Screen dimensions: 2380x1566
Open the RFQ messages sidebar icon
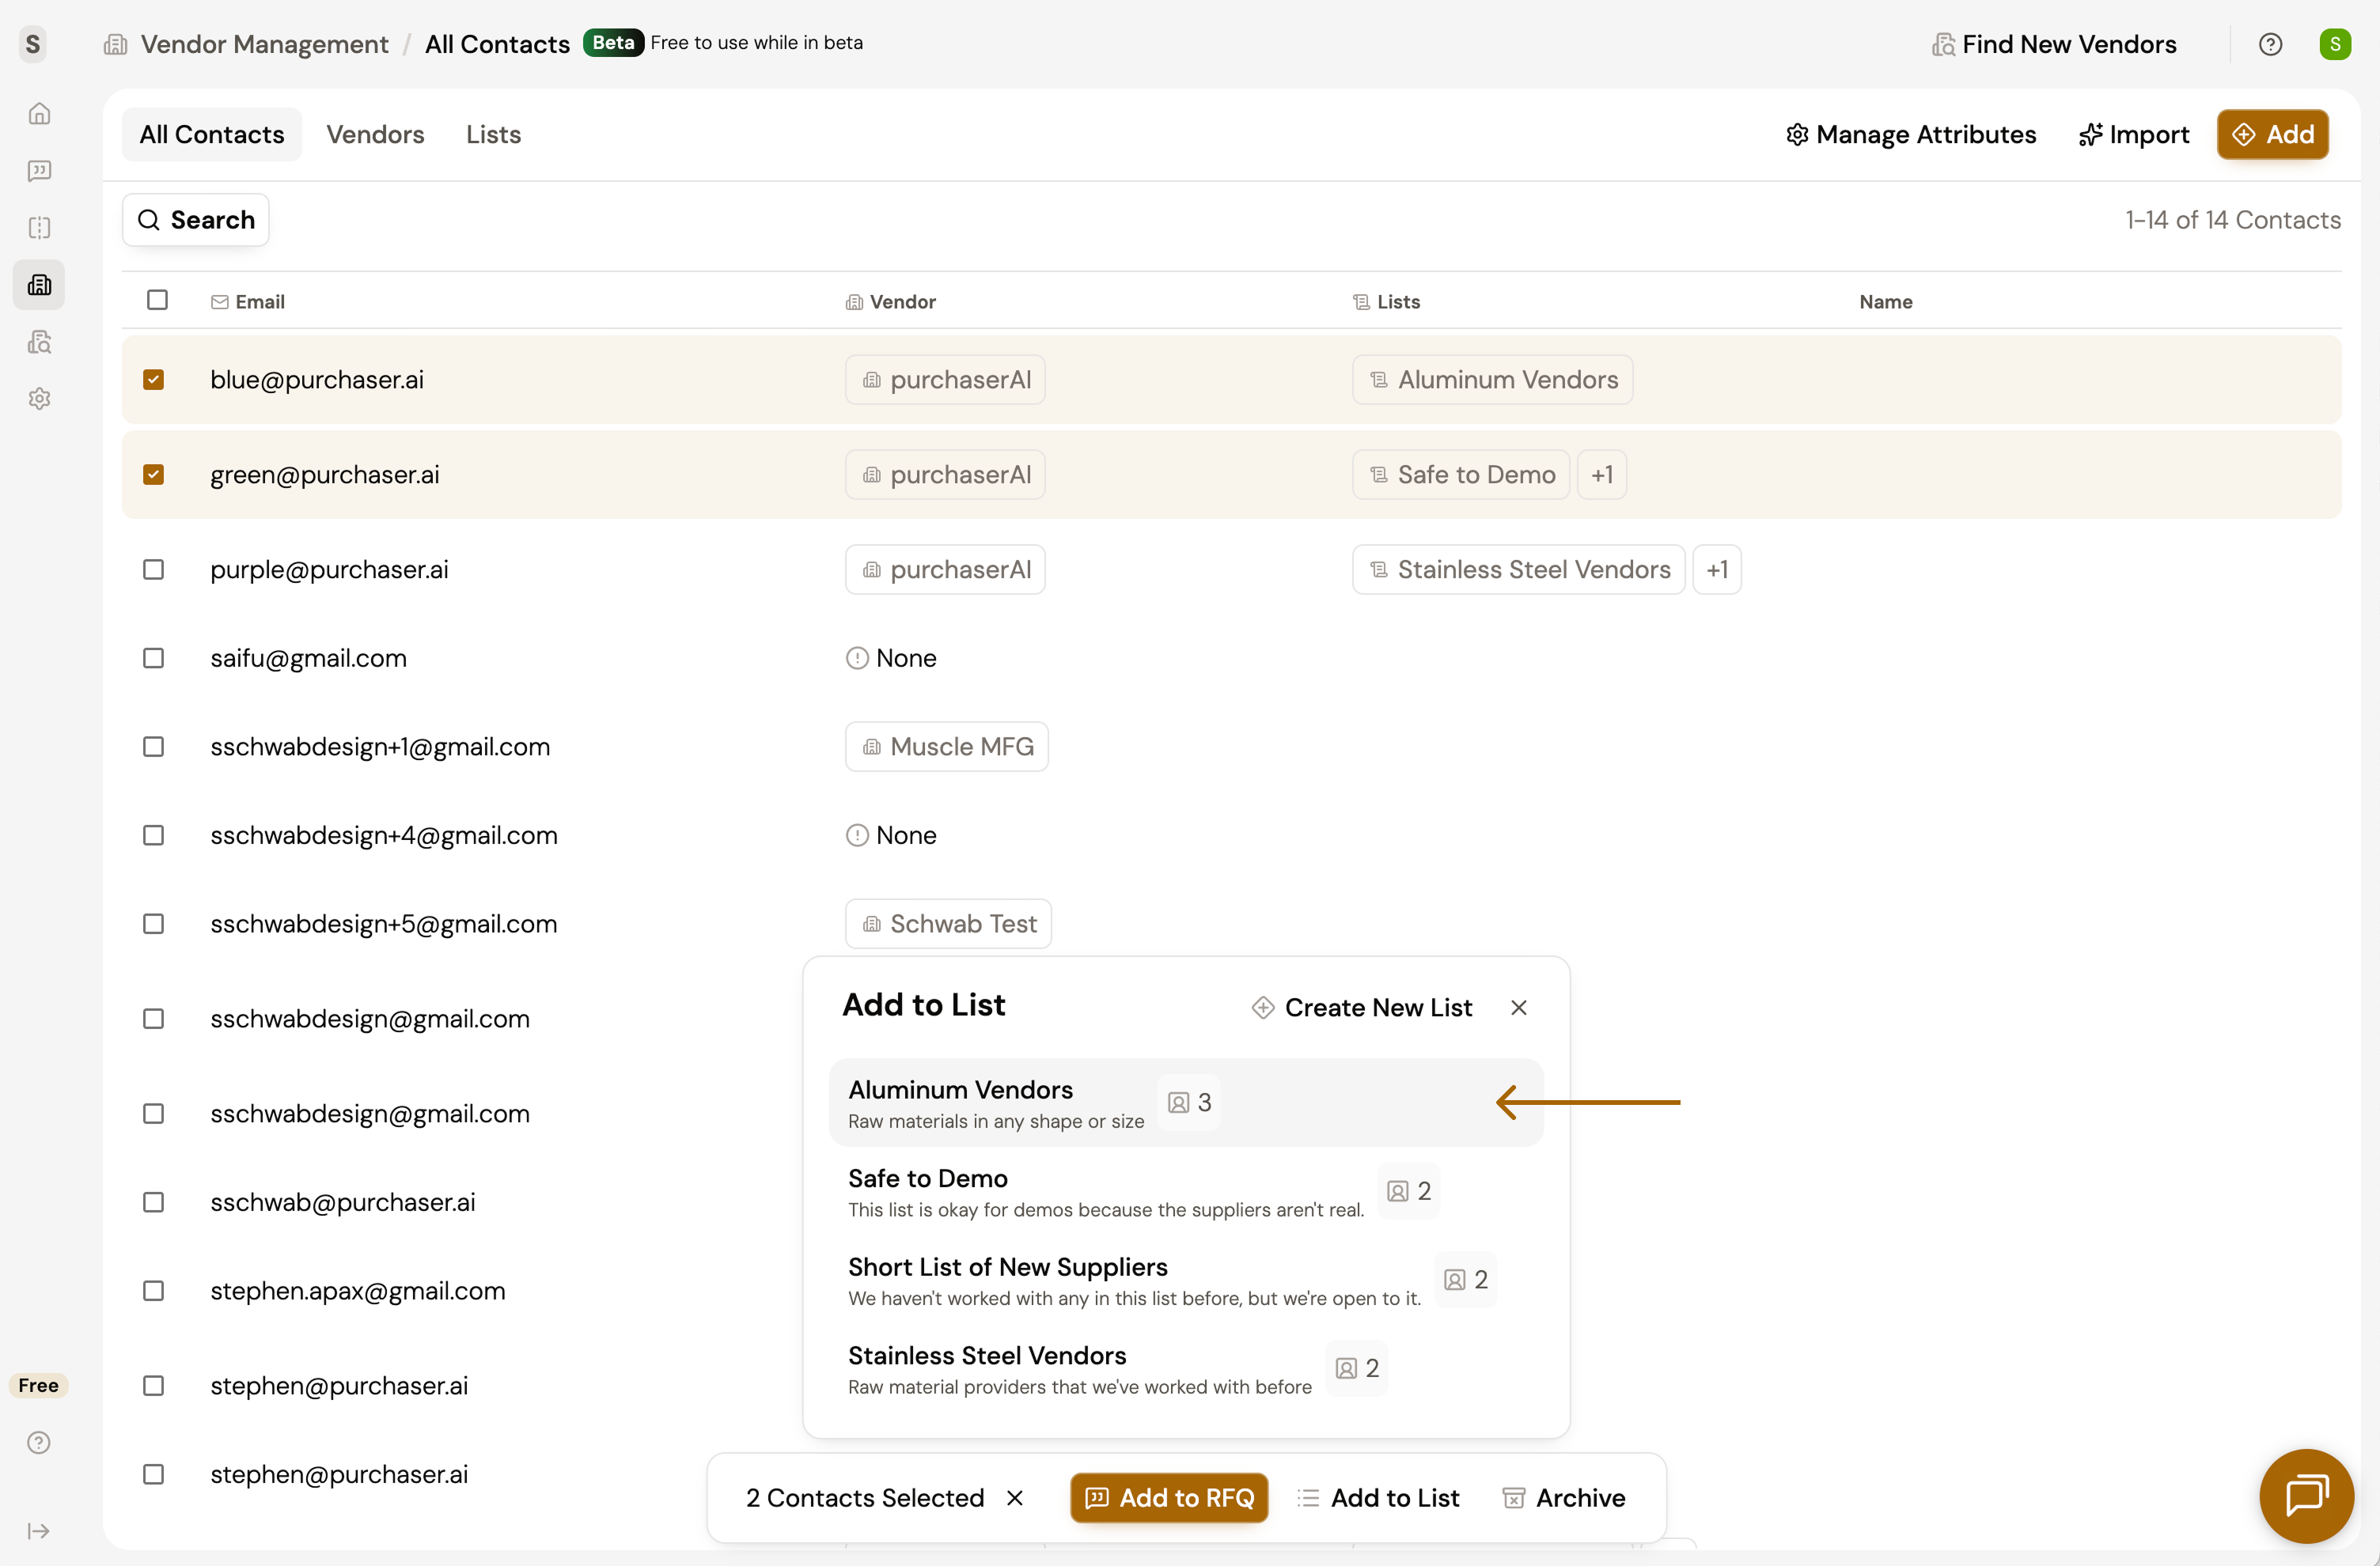click(39, 171)
